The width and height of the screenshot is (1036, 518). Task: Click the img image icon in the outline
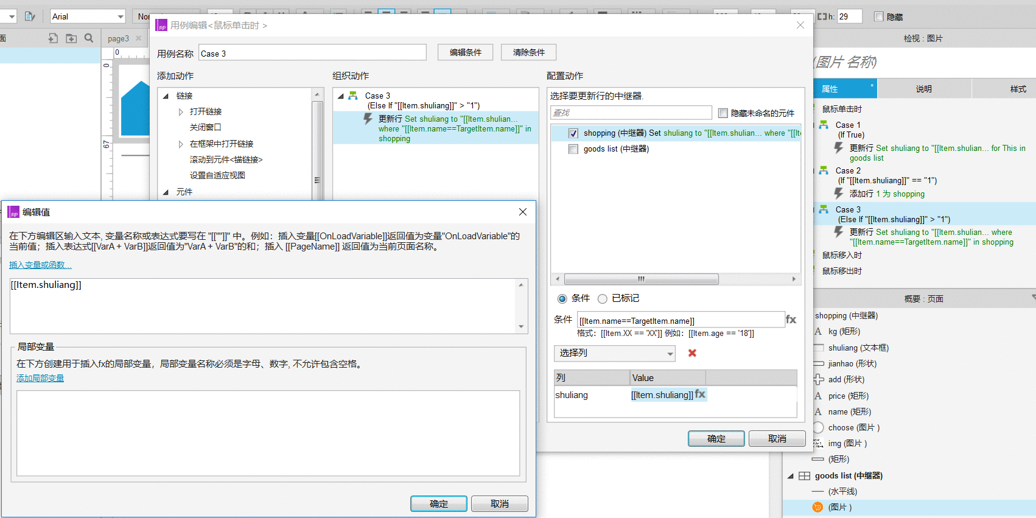tap(818, 443)
